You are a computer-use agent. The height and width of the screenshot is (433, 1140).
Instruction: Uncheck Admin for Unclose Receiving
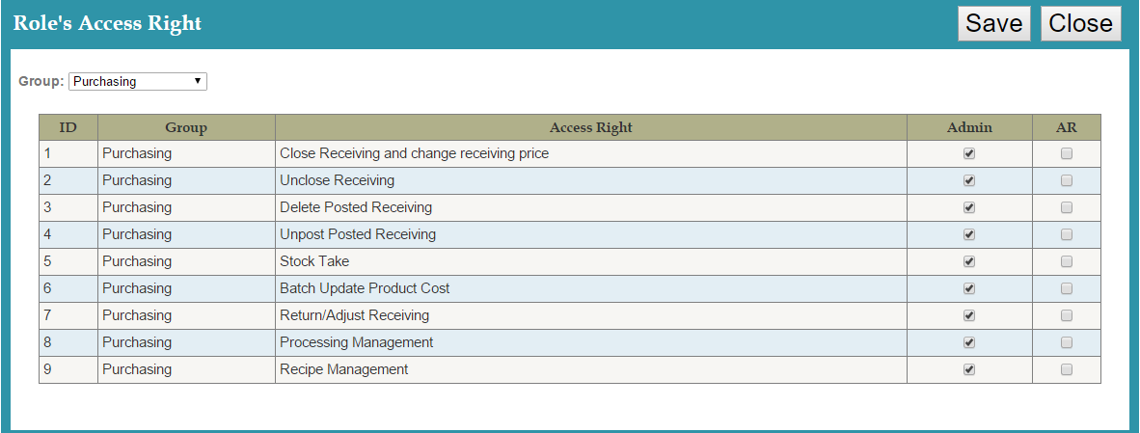coord(969,180)
